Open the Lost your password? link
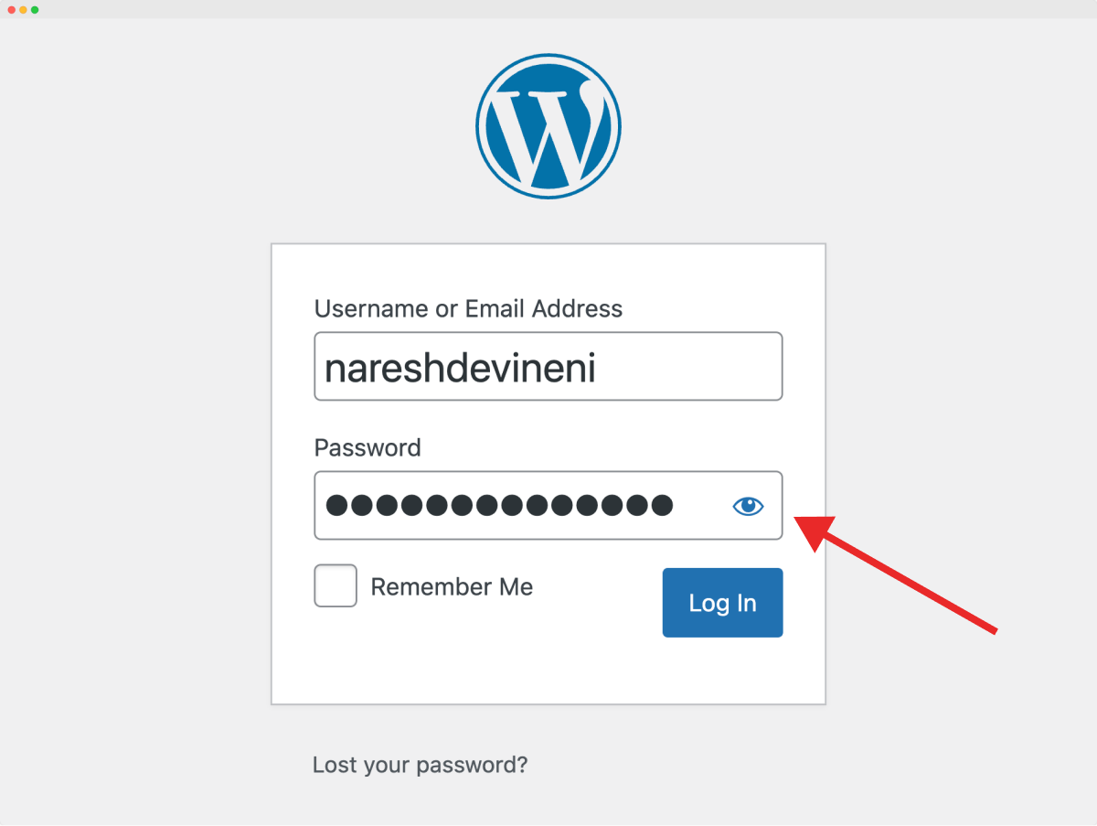 [421, 764]
